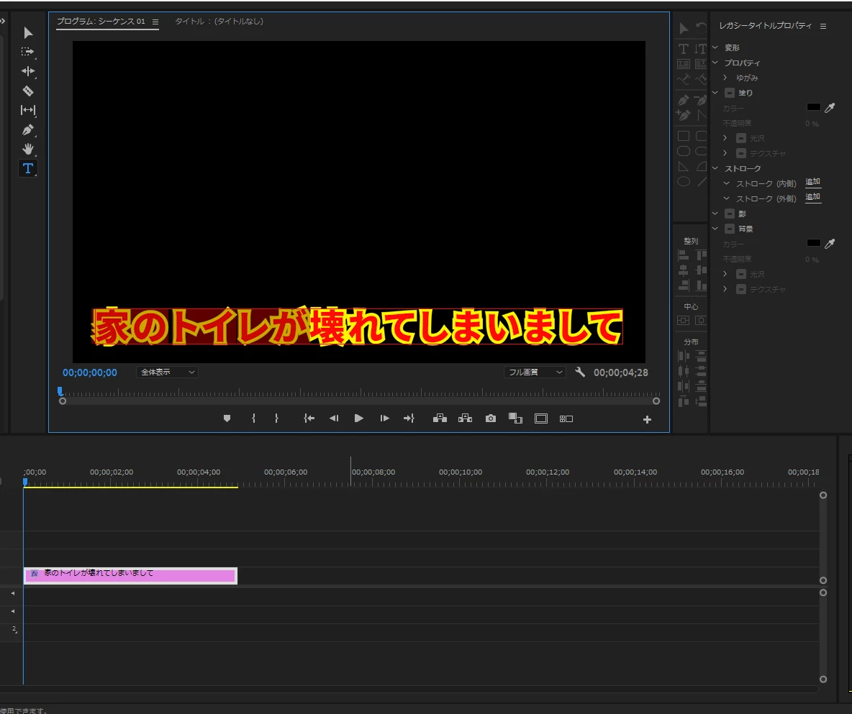Screen dimensions: 852x714
Task: Select the Selection tool arrow
Action: (x=28, y=33)
